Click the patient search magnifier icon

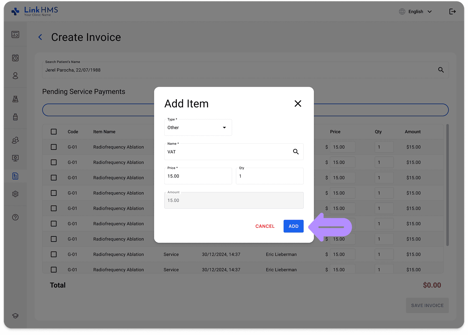point(441,70)
